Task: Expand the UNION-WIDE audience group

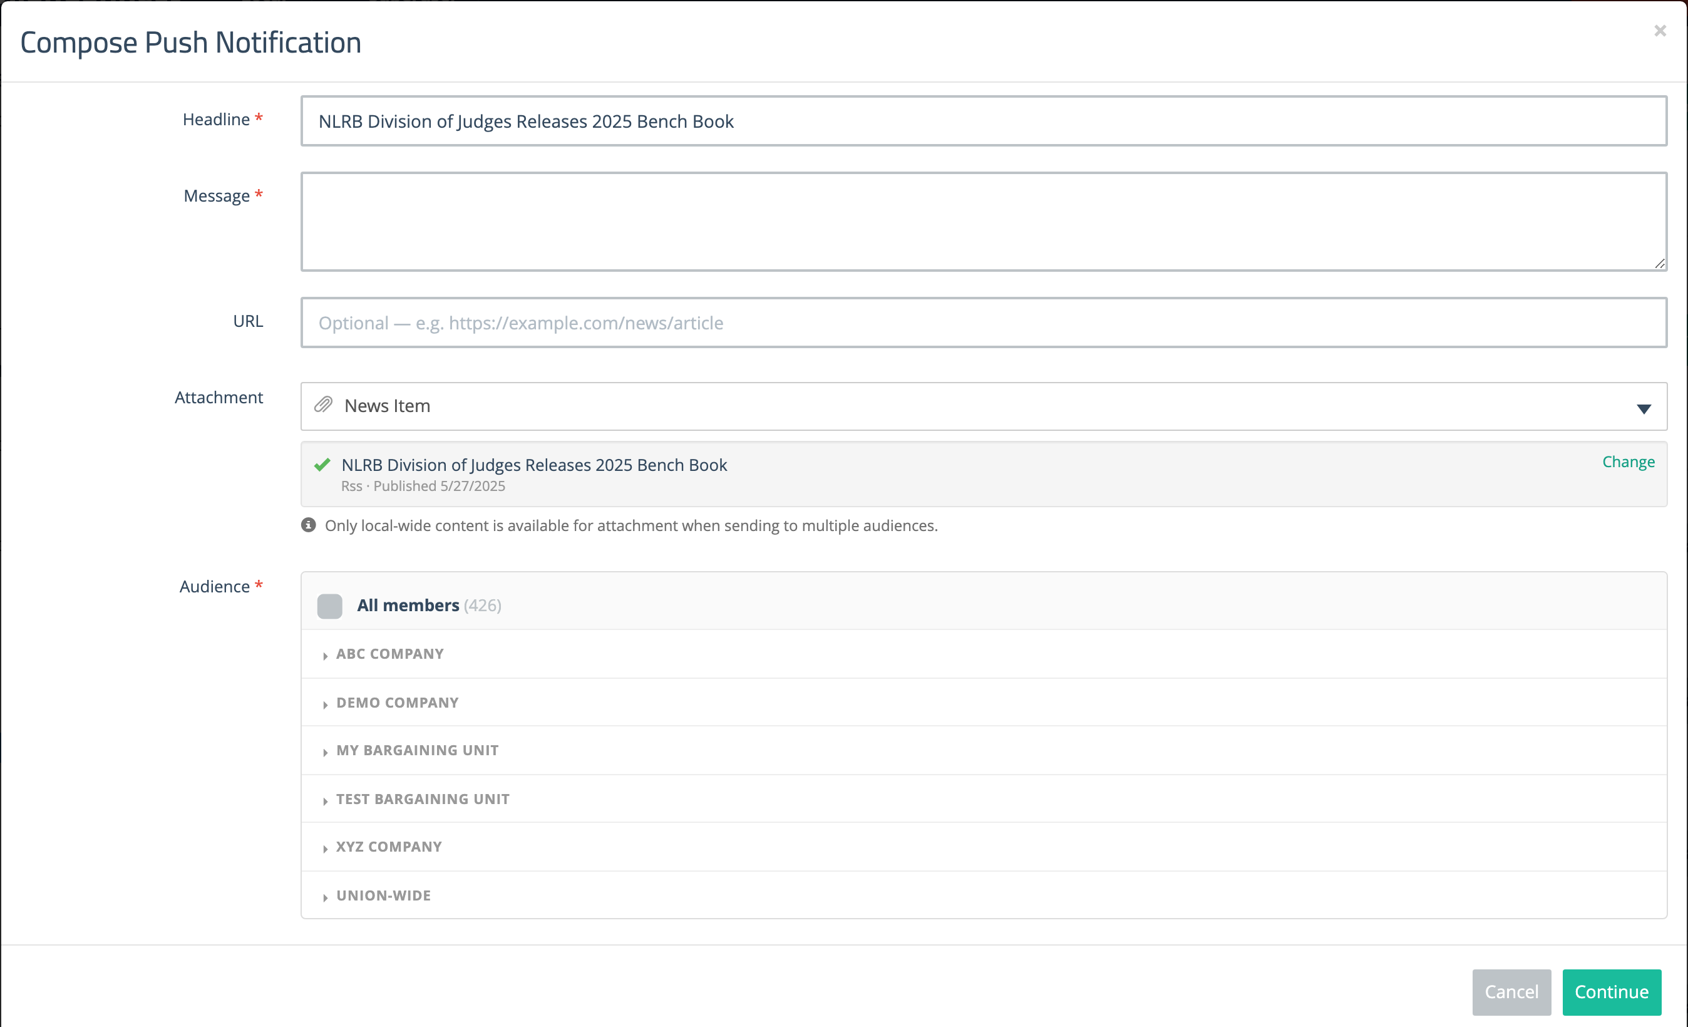Action: 984,896
